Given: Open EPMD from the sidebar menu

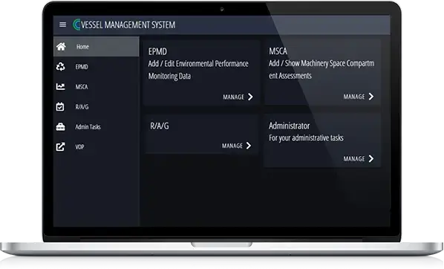Looking at the screenshot, I should click(x=97, y=67).
